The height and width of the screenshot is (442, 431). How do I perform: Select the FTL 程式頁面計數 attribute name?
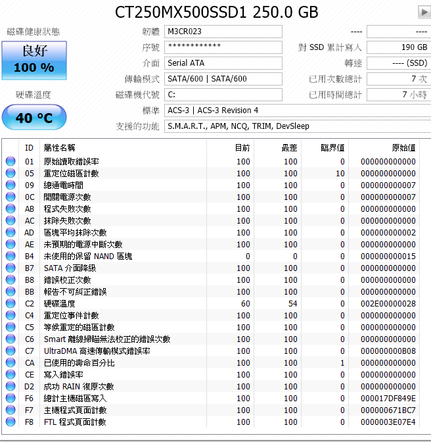click(x=75, y=422)
